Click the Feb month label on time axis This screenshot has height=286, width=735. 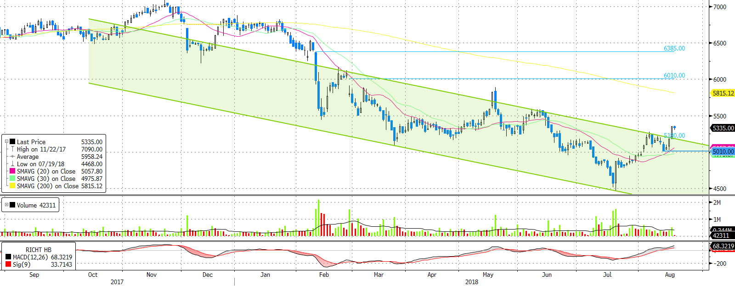tap(324, 275)
